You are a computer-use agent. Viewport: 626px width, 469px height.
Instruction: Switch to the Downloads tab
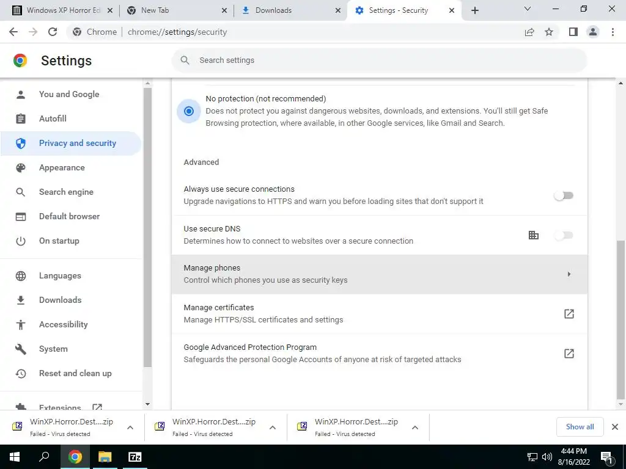[x=289, y=10]
